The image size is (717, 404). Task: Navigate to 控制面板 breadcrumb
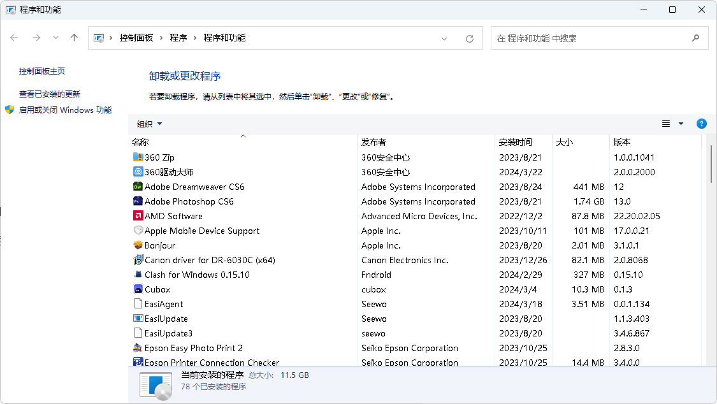point(136,38)
